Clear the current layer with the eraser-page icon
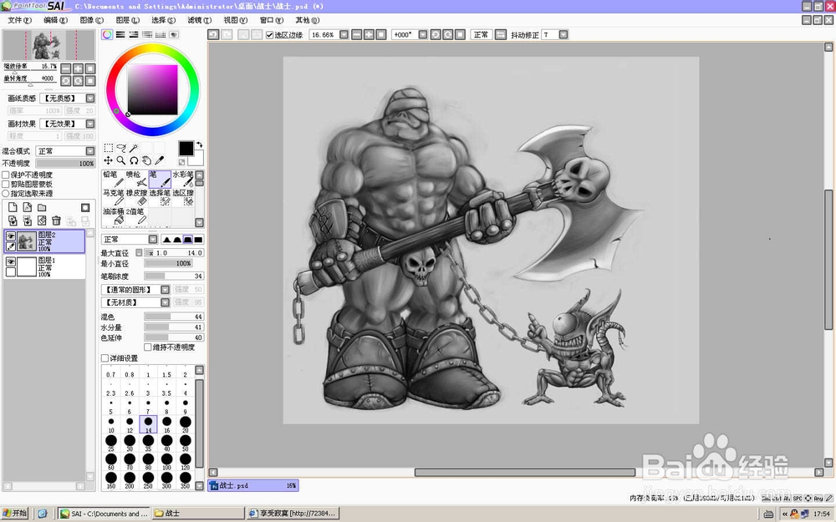 click(x=42, y=220)
